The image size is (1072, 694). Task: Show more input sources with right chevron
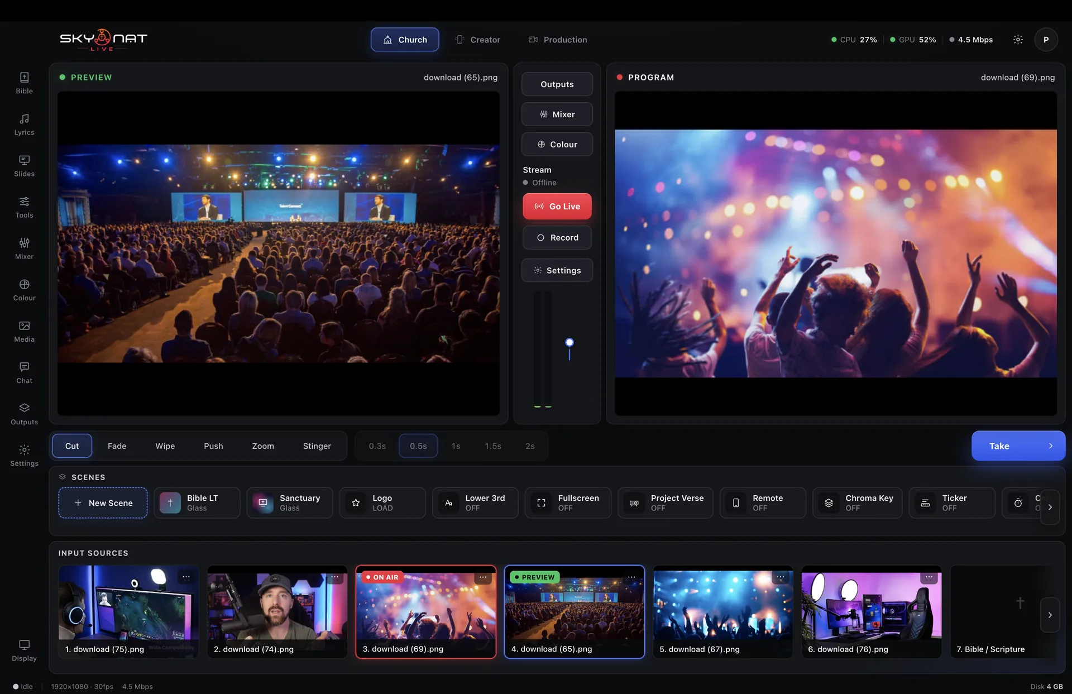(x=1050, y=615)
